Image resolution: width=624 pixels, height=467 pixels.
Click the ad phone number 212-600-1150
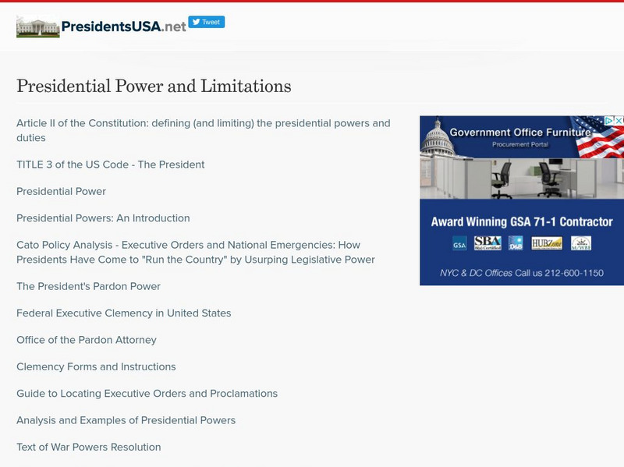(574, 273)
